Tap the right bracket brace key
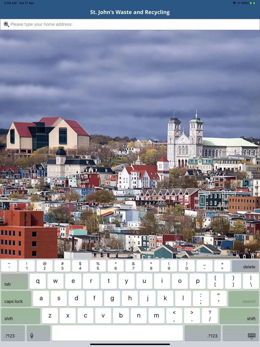 [233, 281]
